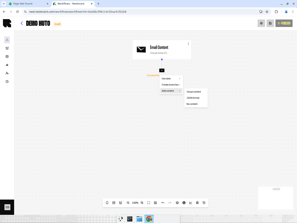Image resolution: width=297 pixels, height=223 pixels.
Task: Bookmark this page with the star
Action: 267,12
